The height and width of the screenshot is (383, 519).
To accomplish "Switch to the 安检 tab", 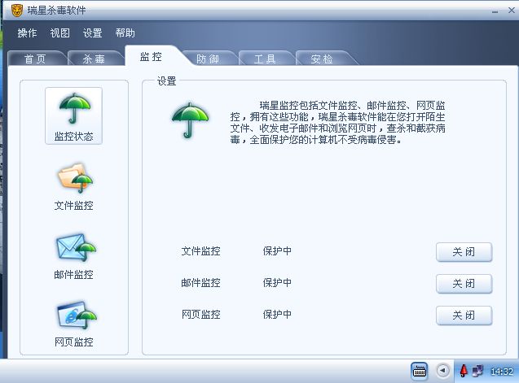I will [x=323, y=59].
